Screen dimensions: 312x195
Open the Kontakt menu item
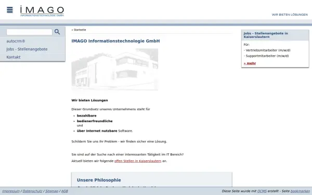pyautogui.click(x=14, y=57)
